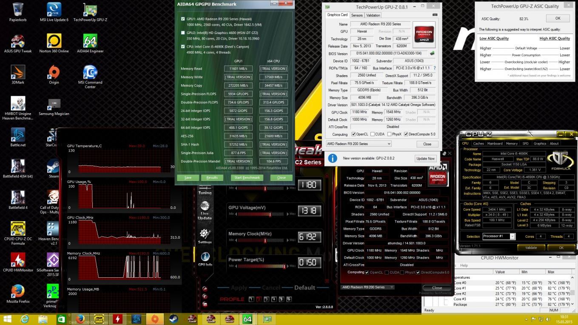Open AIDA64 Engineer desktop shortcut
578x325 pixels.
click(90, 43)
